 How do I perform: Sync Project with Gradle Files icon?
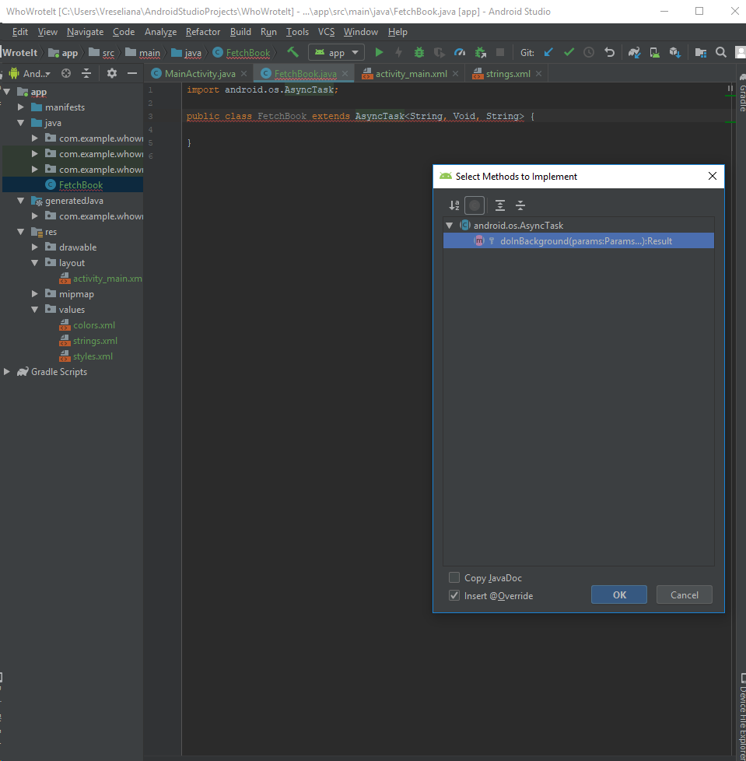634,52
